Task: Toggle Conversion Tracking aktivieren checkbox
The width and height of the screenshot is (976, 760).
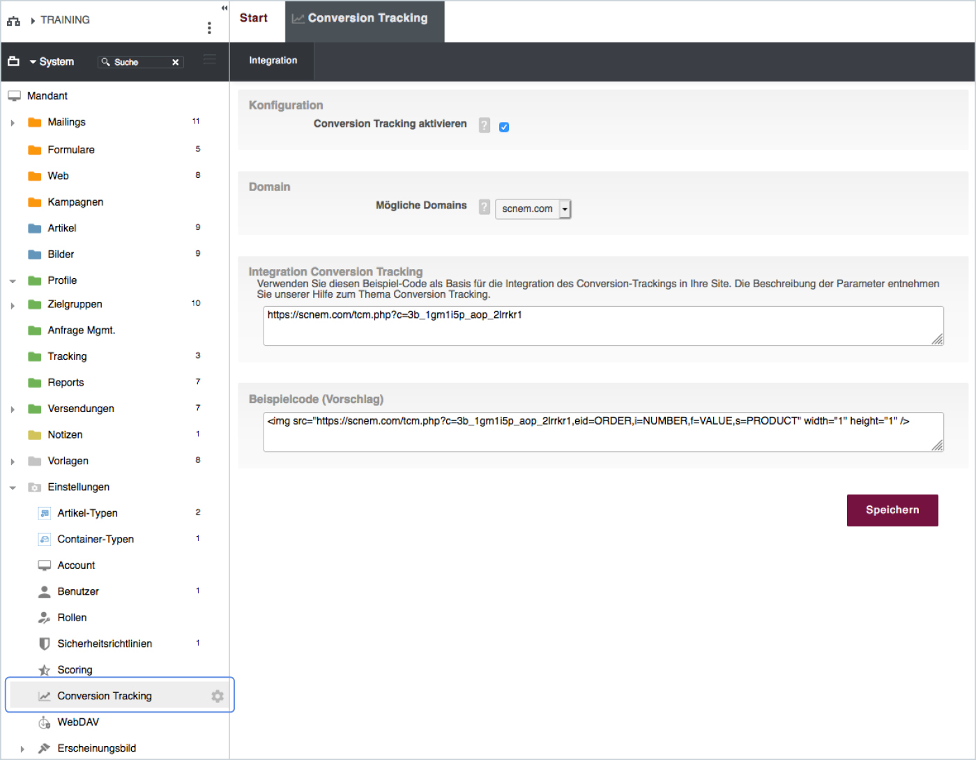Action: point(504,127)
